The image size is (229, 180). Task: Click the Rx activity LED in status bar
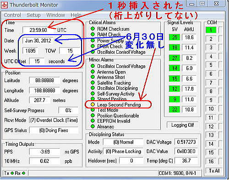(23, 173)
